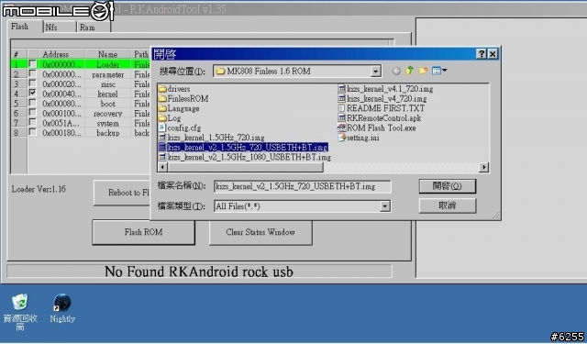Click the Open (開啟) button
The image size is (587, 344).
tap(448, 186)
